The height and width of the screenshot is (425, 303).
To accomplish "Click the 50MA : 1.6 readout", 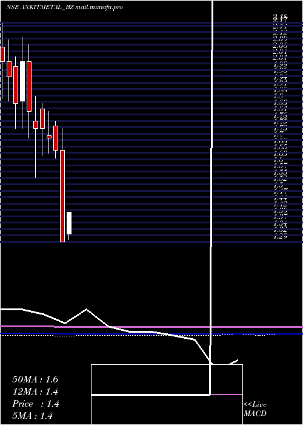I will 35,379.
